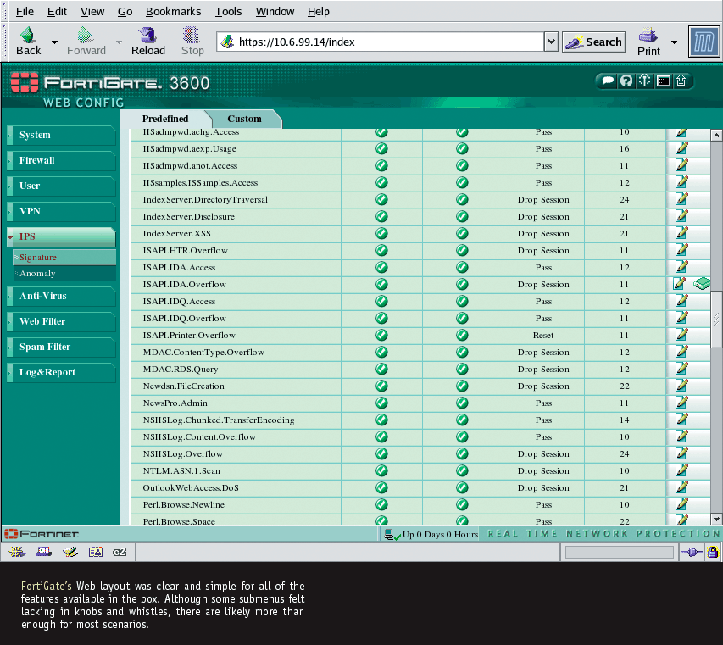This screenshot has width=723, height=645.
Task: Toggle enable checkmark for ISAPI.HTR.Overflow
Action: point(381,250)
